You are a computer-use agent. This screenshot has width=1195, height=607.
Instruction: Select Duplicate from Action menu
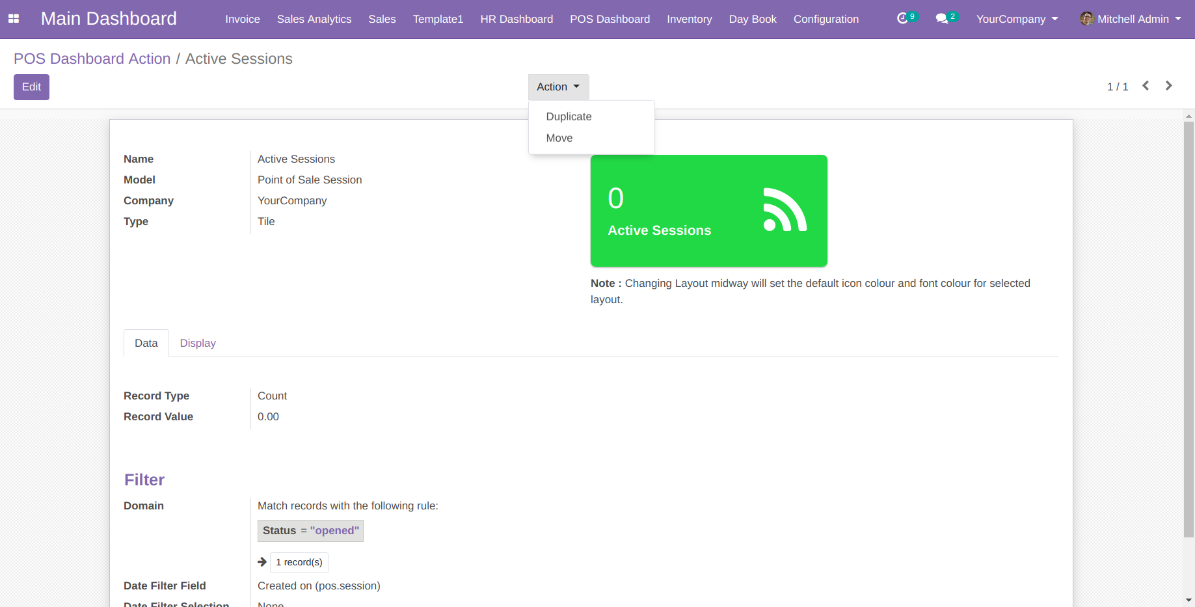[x=569, y=116]
